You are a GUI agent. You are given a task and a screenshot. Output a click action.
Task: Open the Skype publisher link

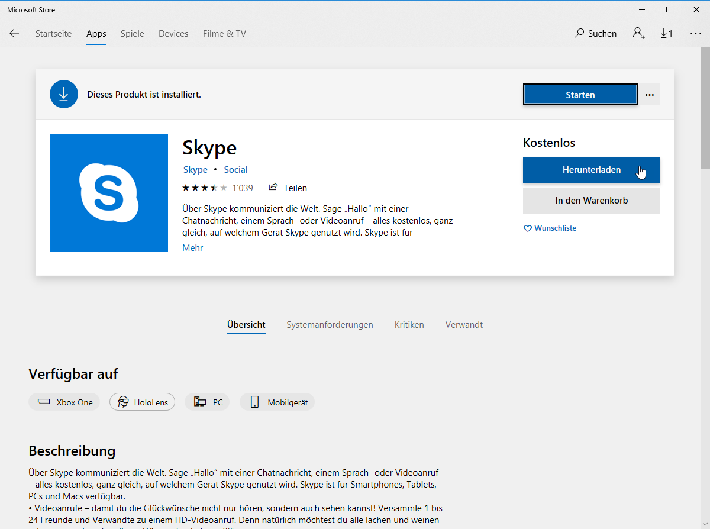(x=195, y=170)
